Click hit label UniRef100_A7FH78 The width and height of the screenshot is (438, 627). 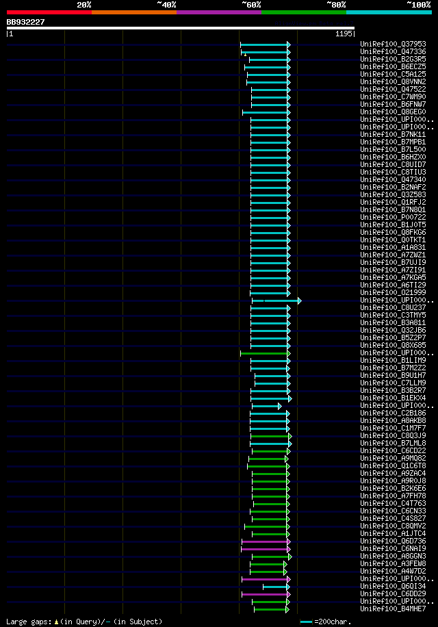[393, 496]
